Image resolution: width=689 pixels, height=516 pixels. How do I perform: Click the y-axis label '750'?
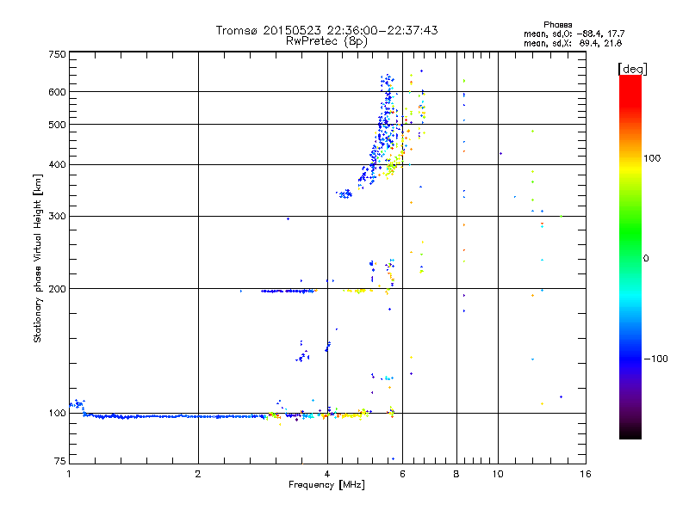57,54
